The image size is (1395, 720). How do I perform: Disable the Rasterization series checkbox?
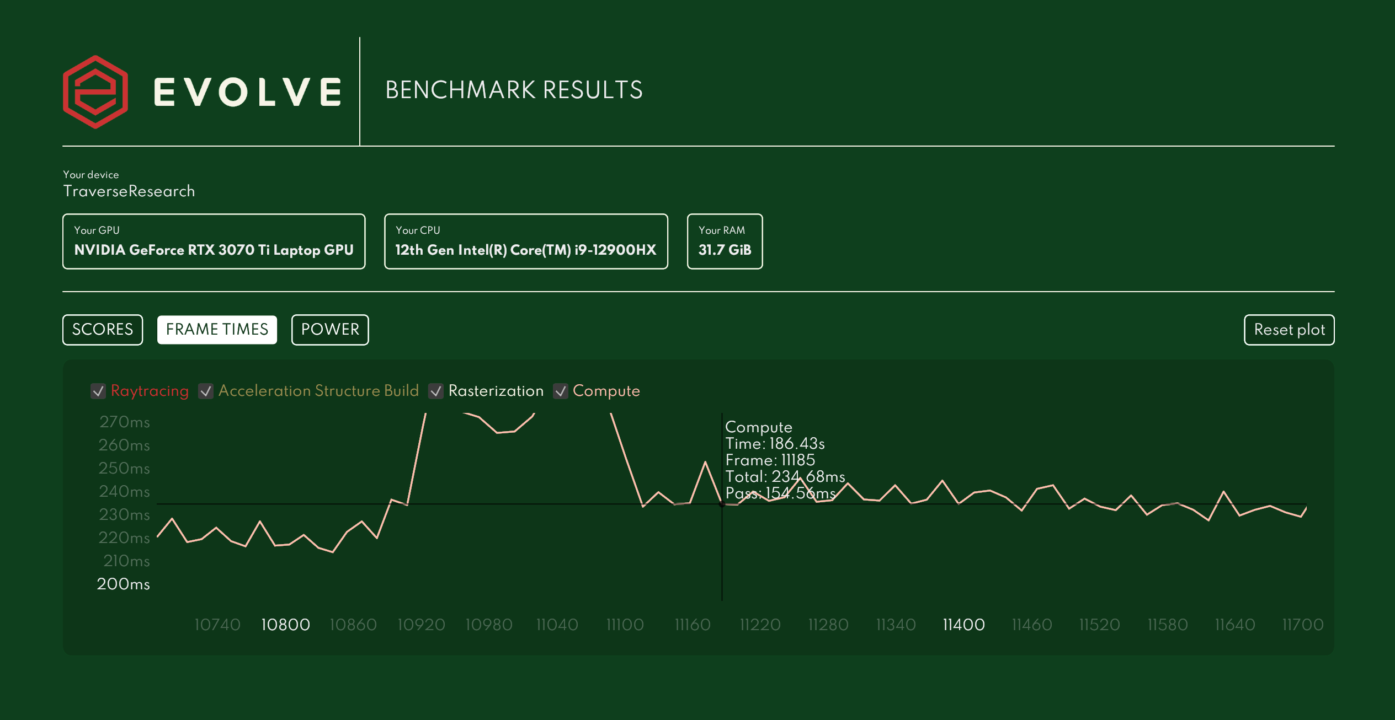point(436,391)
